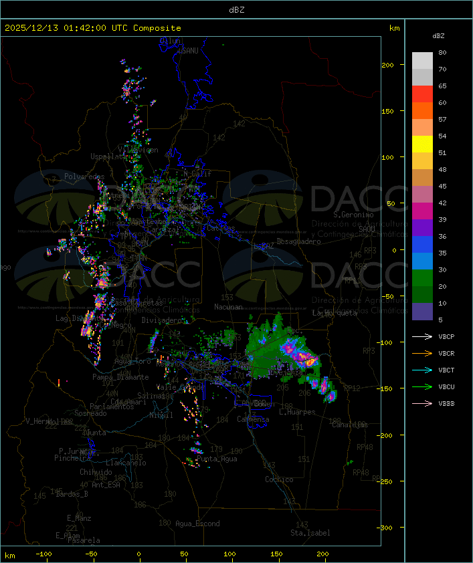Image resolution: width=473 pixels, height=563 pixels.
Task: Click the dBZ heading above the color legend
Action: click(x=438, y=36)
